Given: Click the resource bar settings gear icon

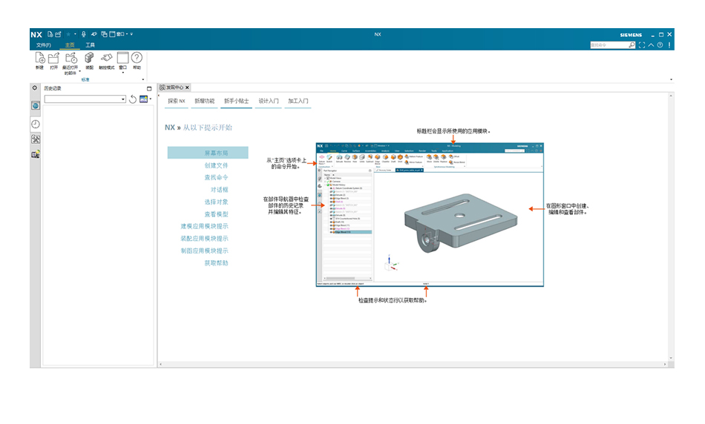Looking at the screenshot, I should point(35,88).
